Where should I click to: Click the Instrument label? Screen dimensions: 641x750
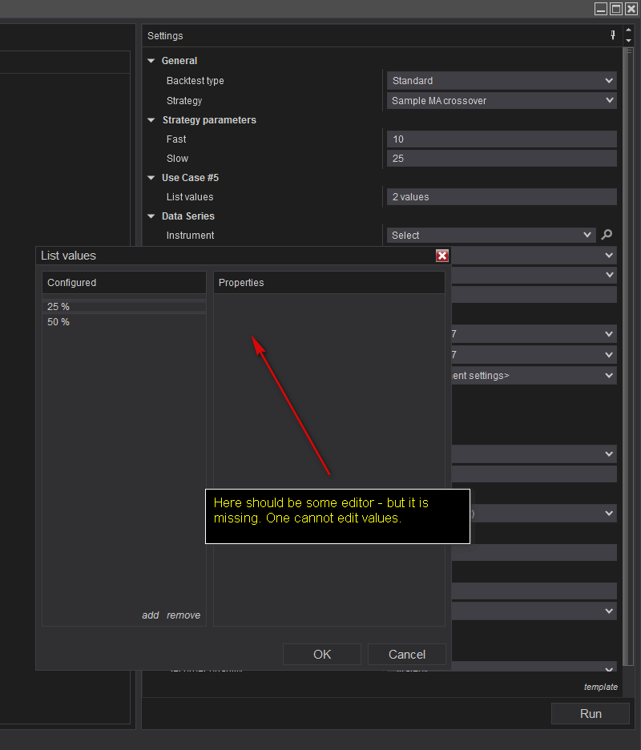[x=190, y=236]
